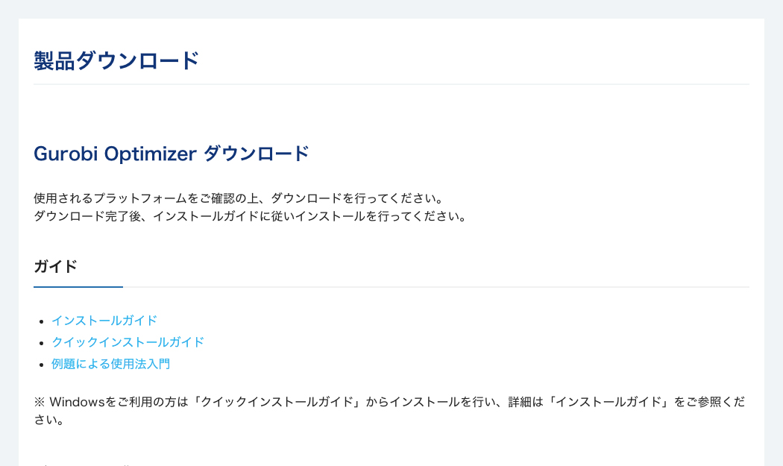Click the text さい。 ending the note
783x466 pixels.
point(49,420)
